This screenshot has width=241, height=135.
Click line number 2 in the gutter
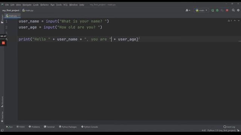pyautogui.click(x=6, y=27)
